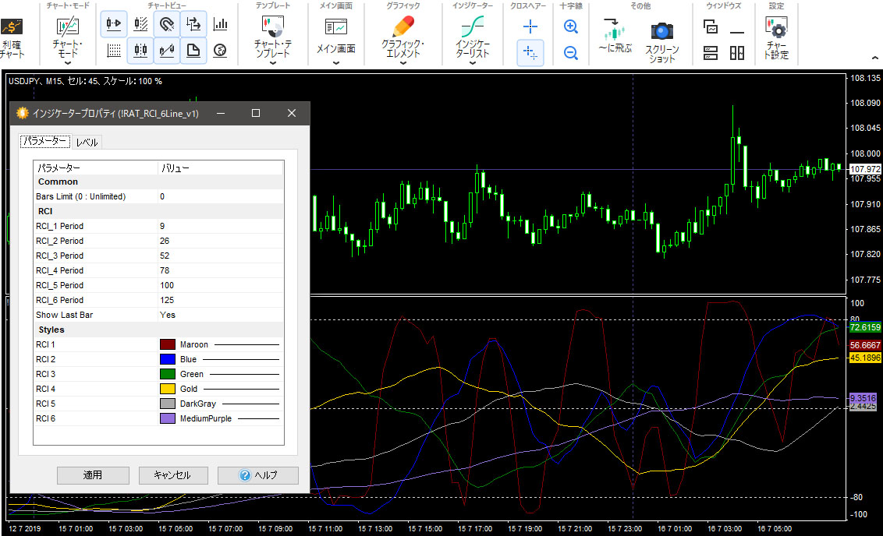
Task: Click the 適用 apply button
Action: [93, 475]
